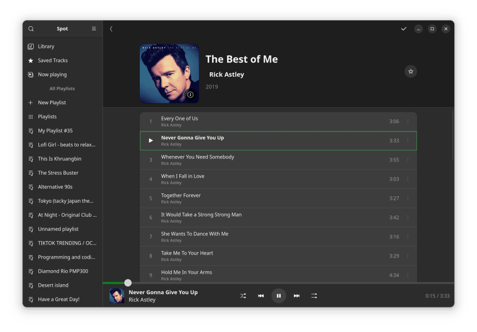Play It Would Take a Strong Strong Man
Viewport: 477px width, 332px height.
point(278,217)
